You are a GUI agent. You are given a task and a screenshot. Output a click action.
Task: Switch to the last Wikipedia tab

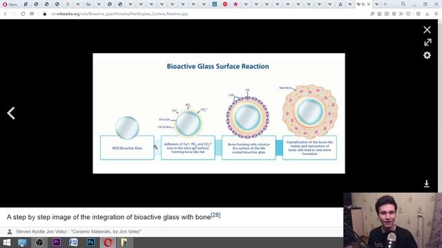(x=377, y=4)
